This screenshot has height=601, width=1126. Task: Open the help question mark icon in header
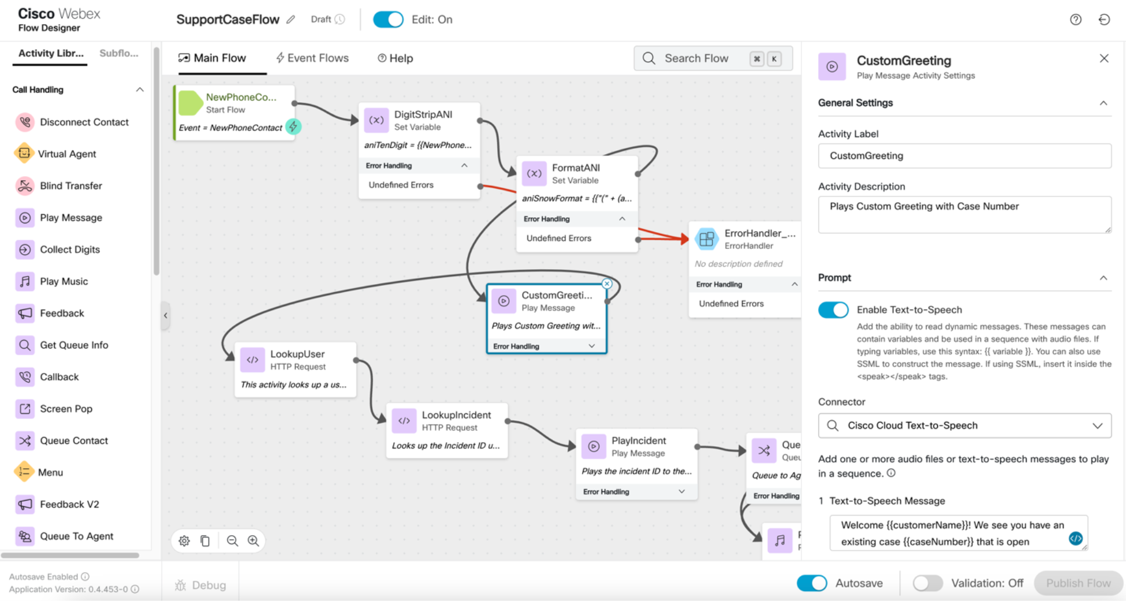point(1075,20)
